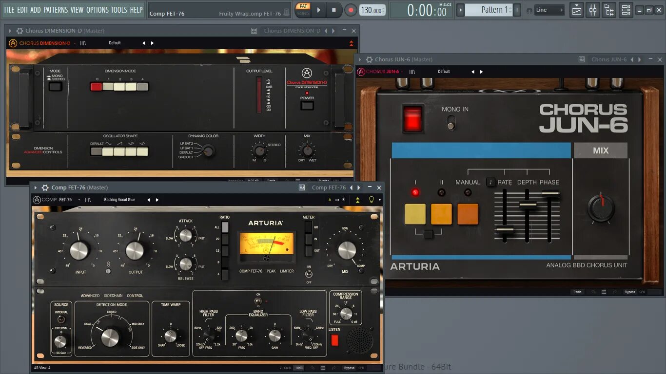This screenshot has height=374, width=666.
Task: Select DEFAULT oscillator shape button
Action: 96,151
